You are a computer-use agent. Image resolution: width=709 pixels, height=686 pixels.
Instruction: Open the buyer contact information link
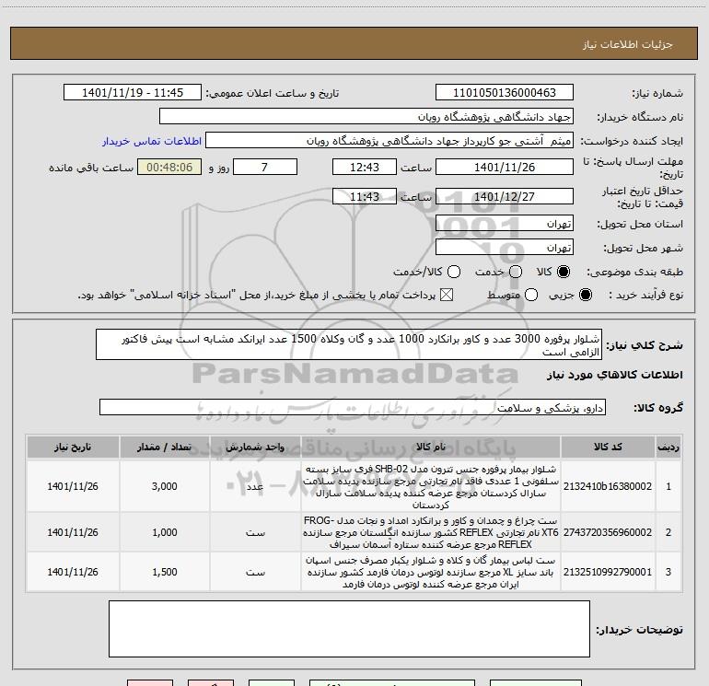pyautogui.click(x=152, y=141)
